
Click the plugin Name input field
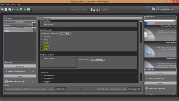point(92,18)
